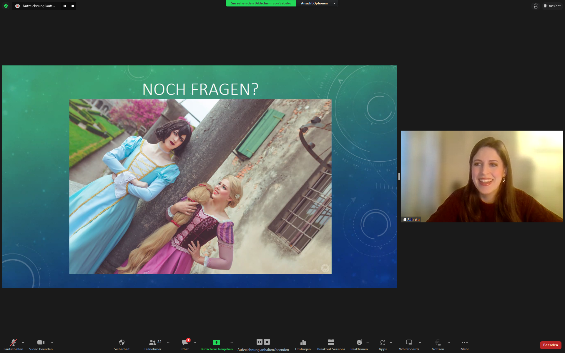The image size is (565, 353).
Task: Open the Ansicht Optionen dropdown
Action: (x=318, y=3)
